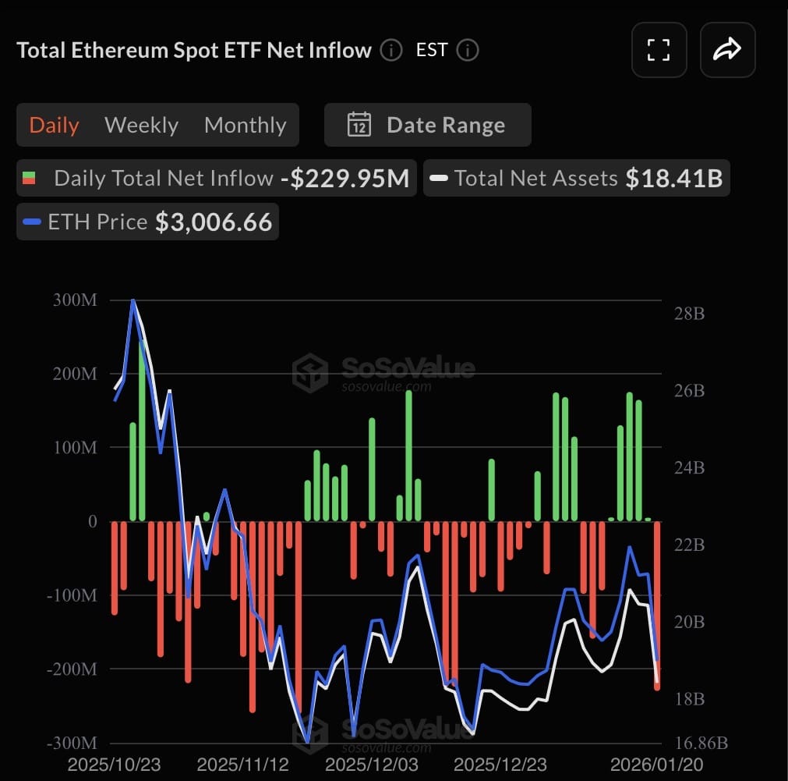
Task: Click the Total Ethereum Spot ETF Net Inflow title
Action: tap(193, 51)
